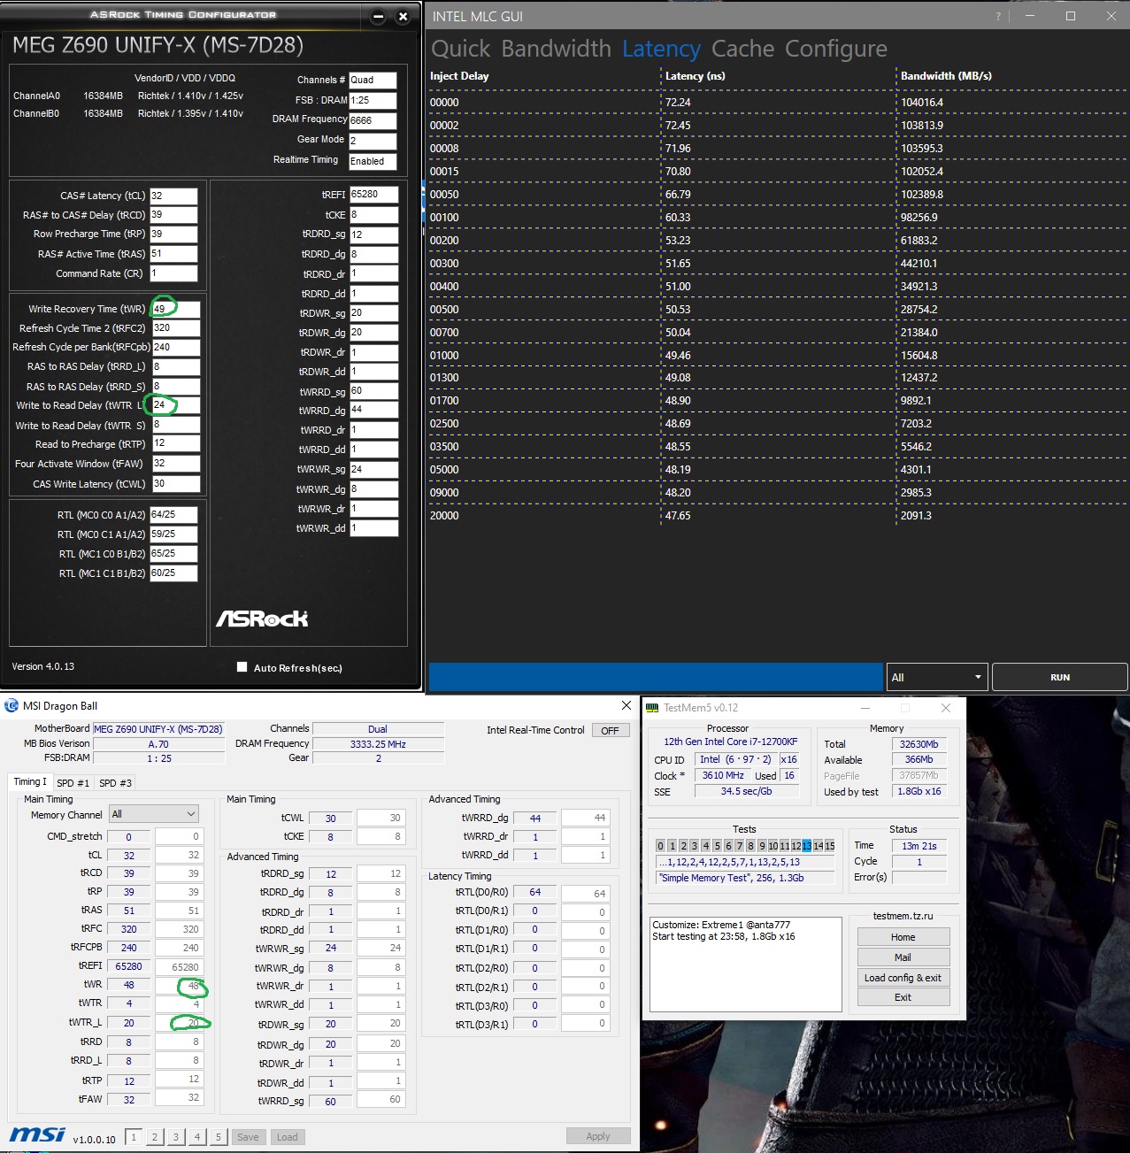Screen dimensions: 1130x1153
Task: Maximize the Intel MLC GUI window
Action: click(x=1071, y=16)
